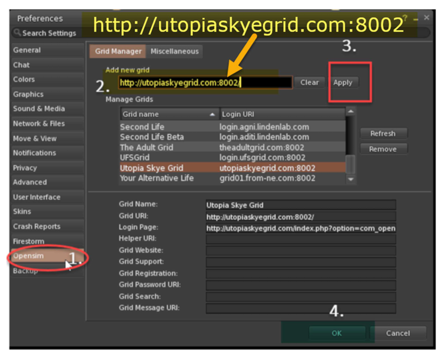Open the Skins preferences section
440x351 pixels.
point(48,212)
